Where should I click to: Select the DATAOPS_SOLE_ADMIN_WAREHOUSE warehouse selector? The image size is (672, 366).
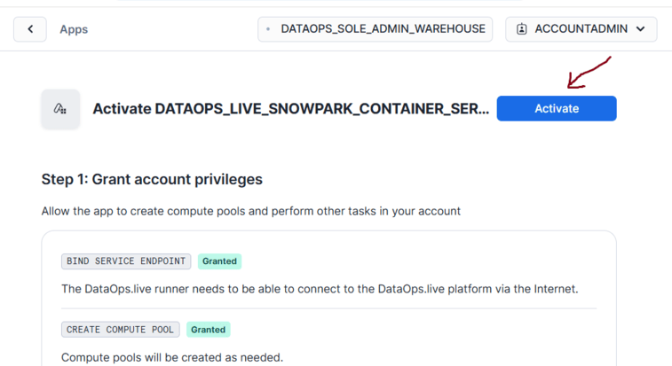point(375,29)
